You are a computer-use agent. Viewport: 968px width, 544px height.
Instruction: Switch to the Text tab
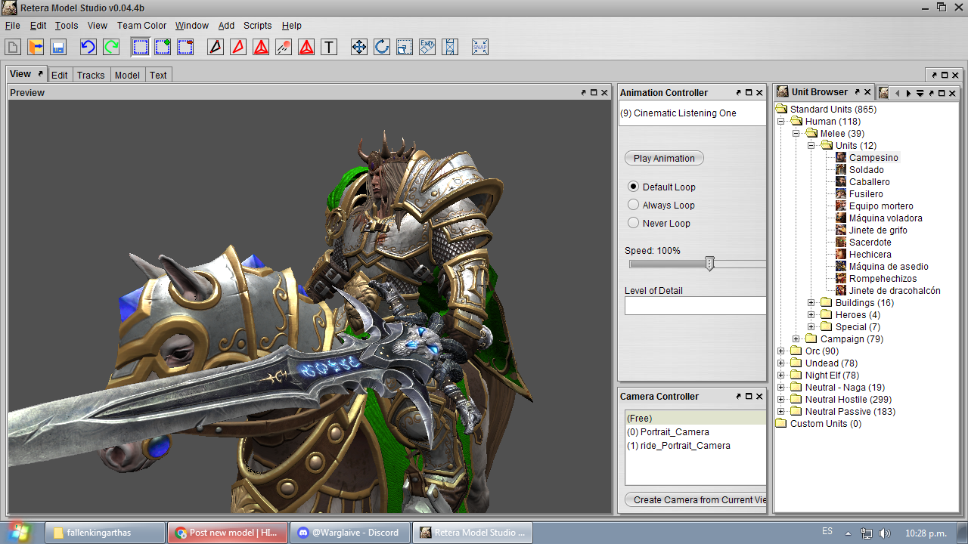(x=158, y=75)
